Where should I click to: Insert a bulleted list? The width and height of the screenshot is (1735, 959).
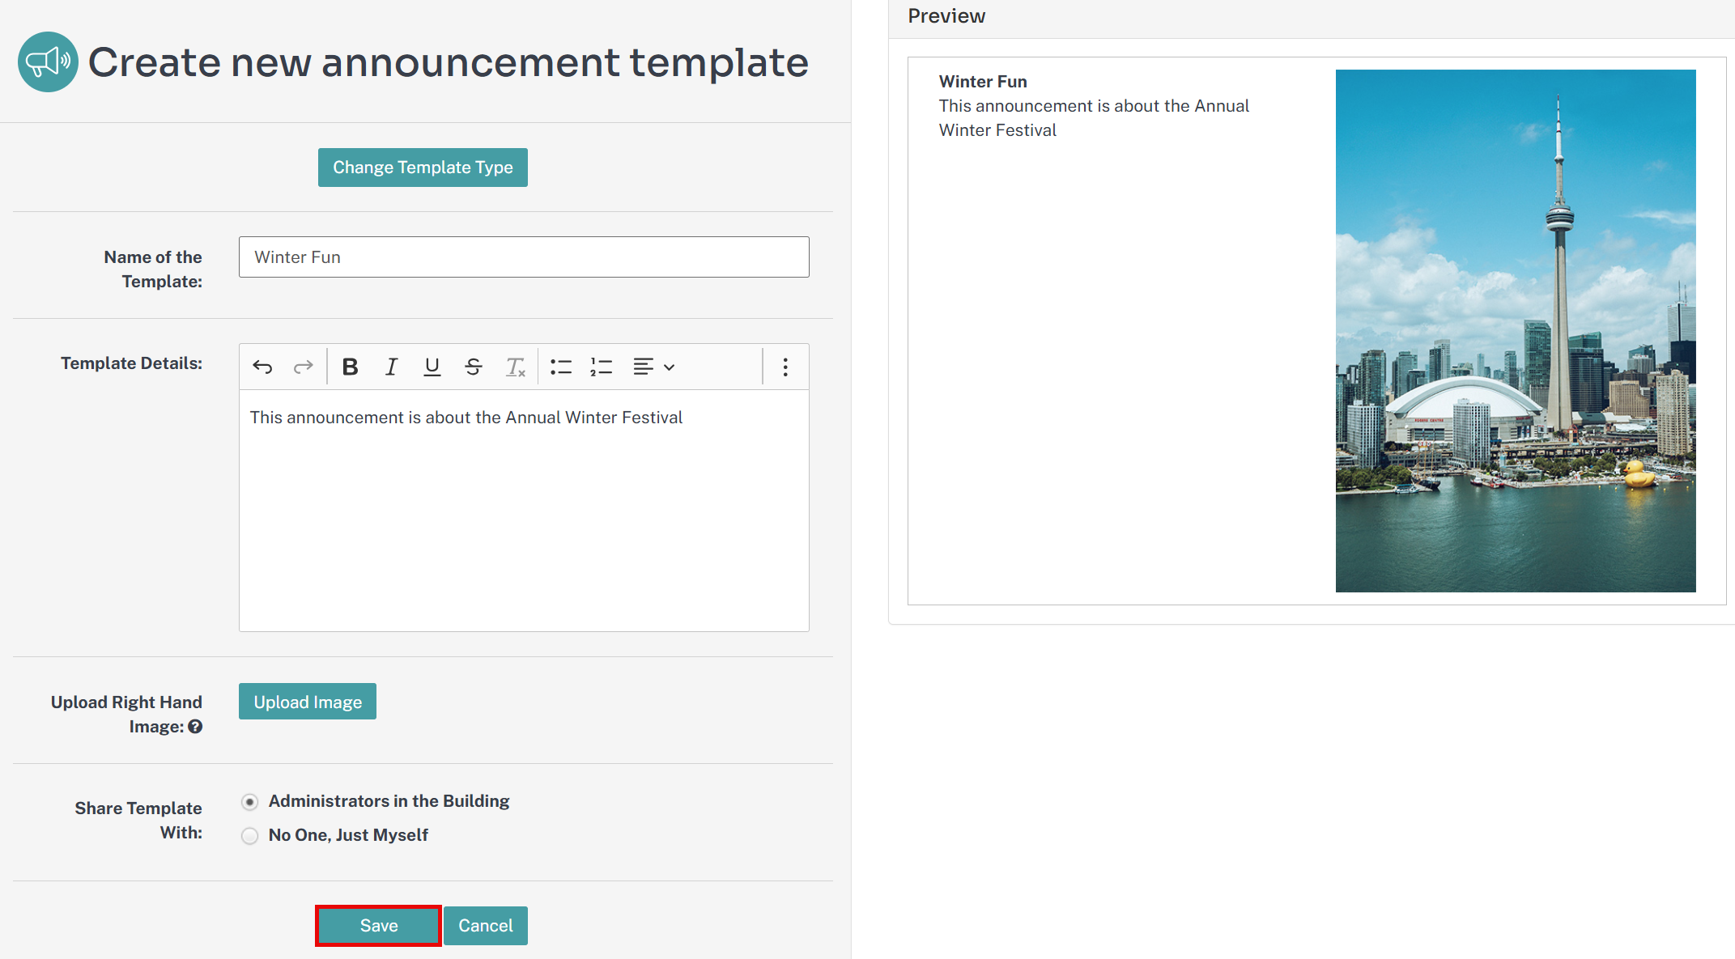(561, 367)
